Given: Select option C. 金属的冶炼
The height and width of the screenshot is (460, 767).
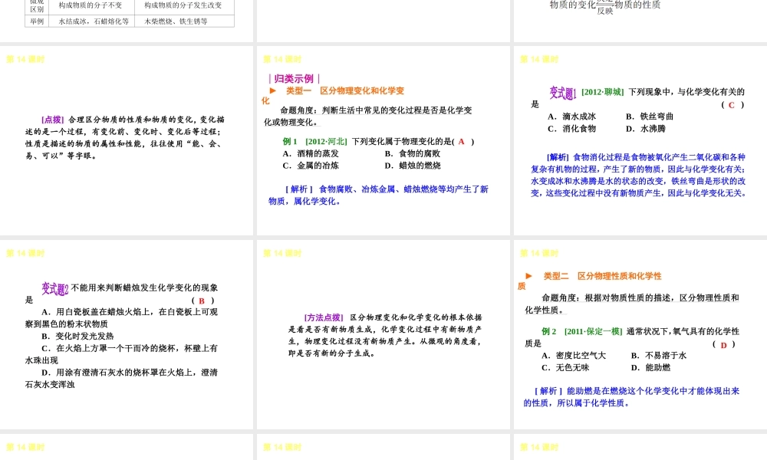Looking at the screenshot, I should (x=311, y=166).
